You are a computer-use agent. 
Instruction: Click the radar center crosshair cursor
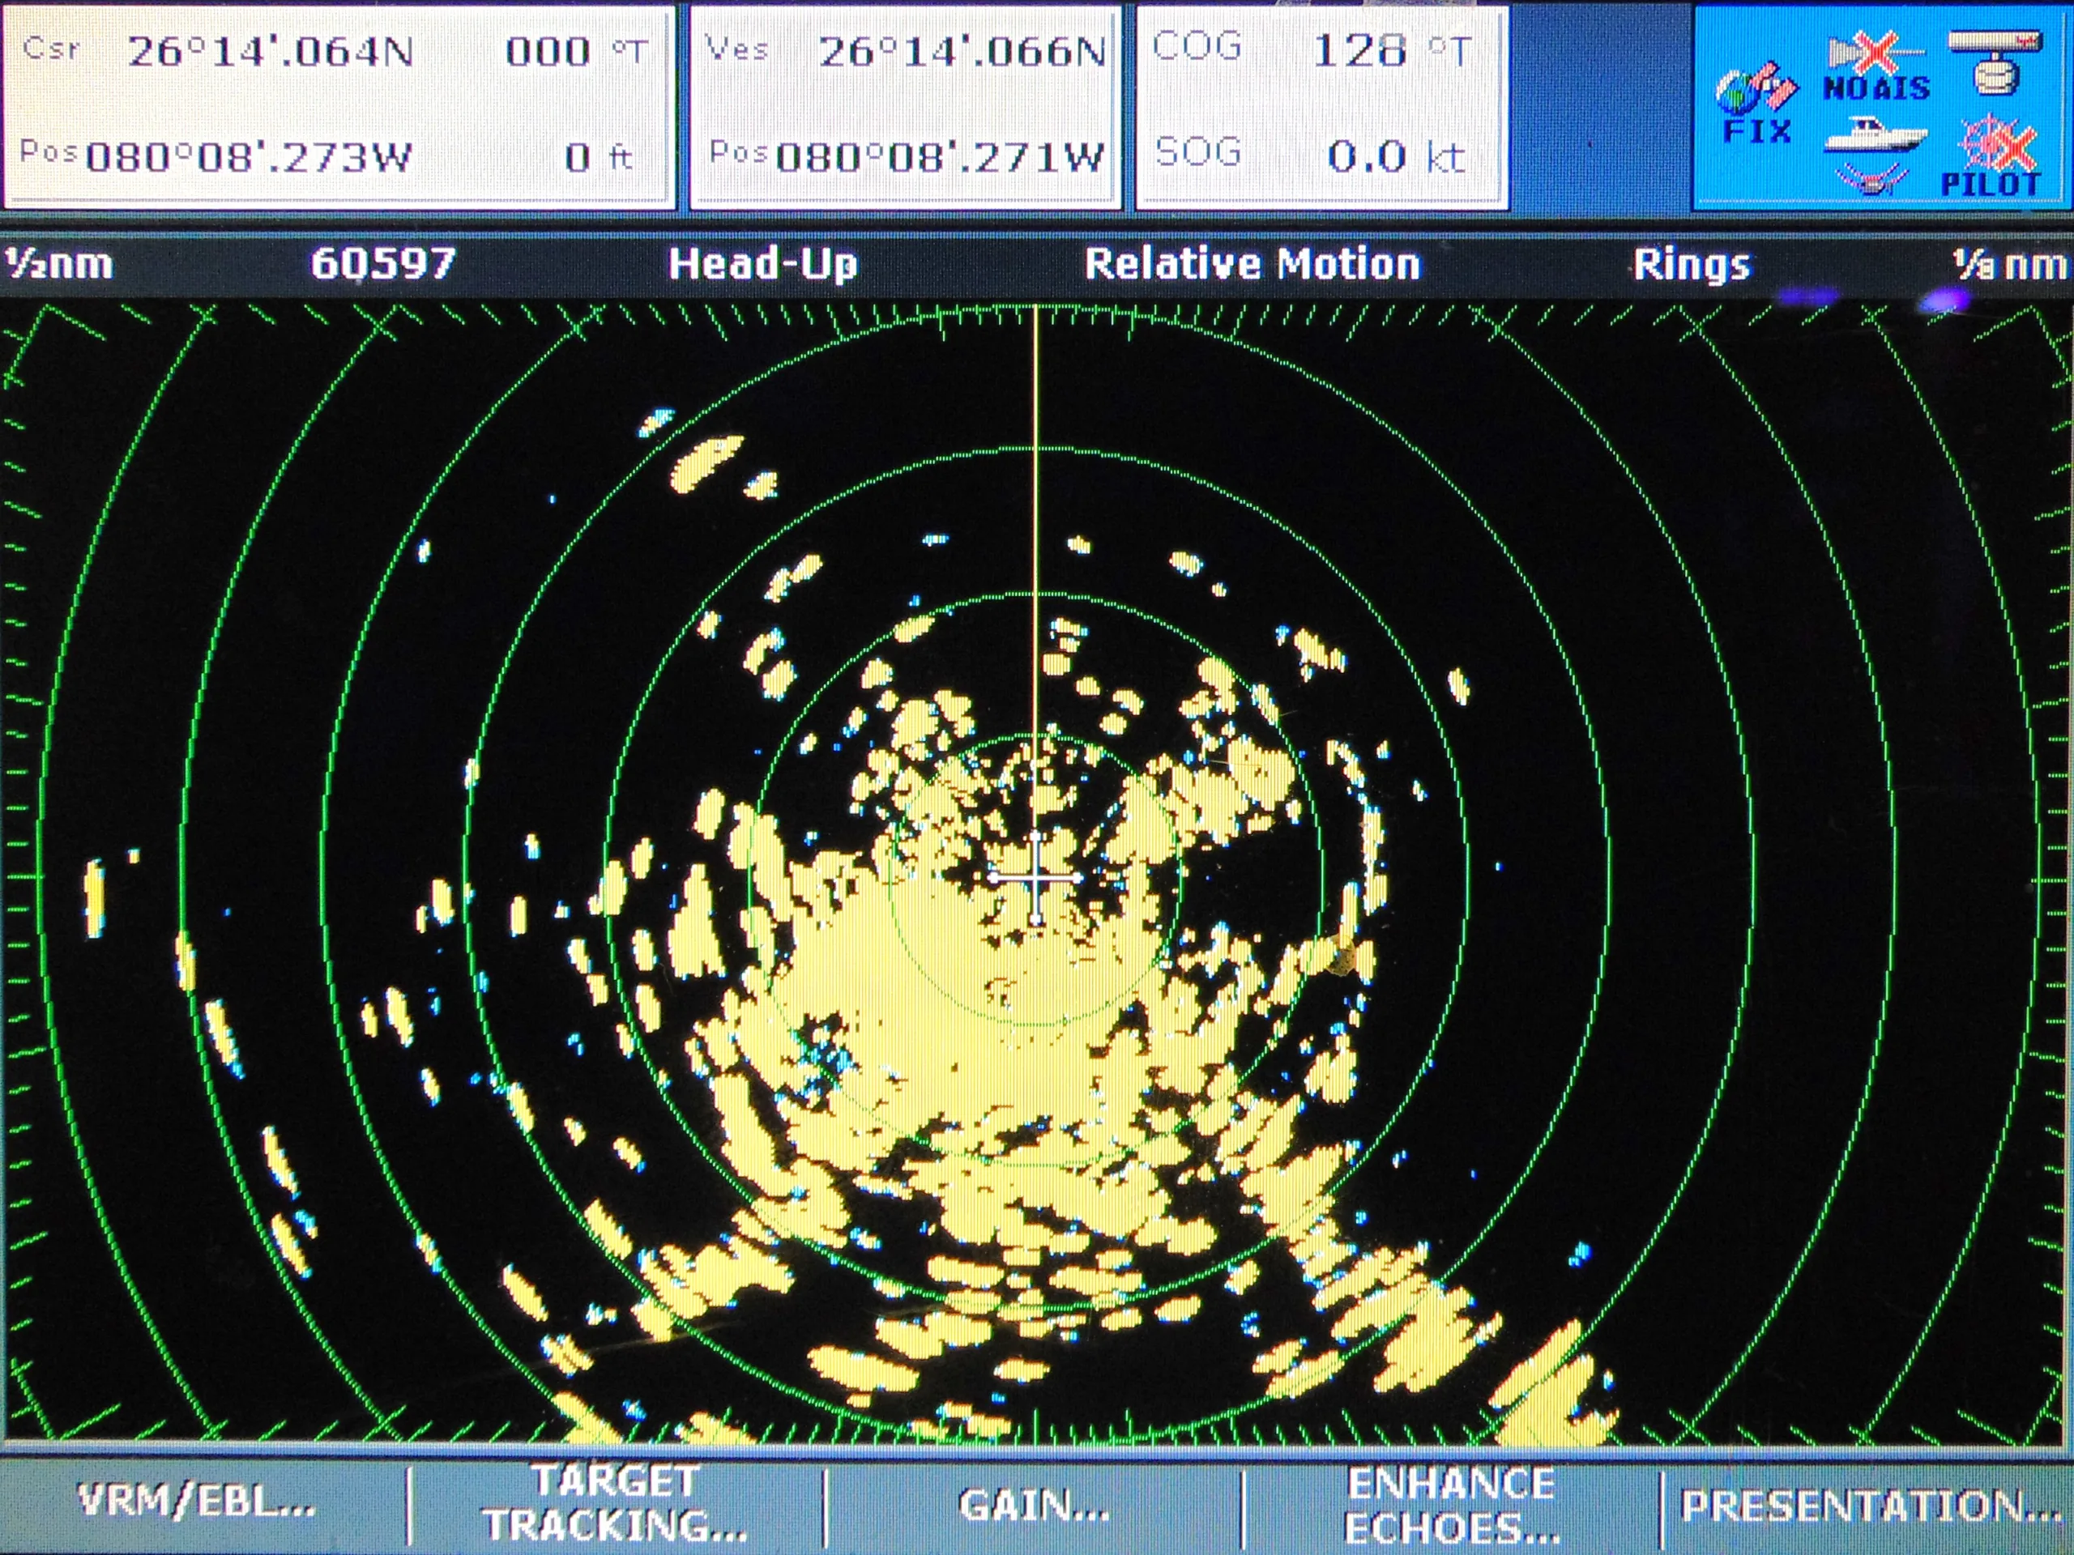pos(1035,878)
